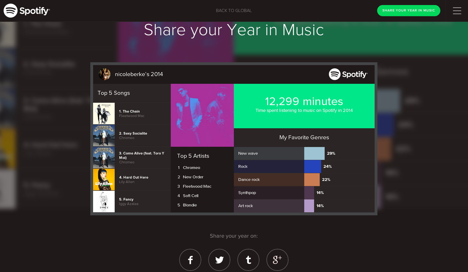Click the orange Dance rock bar
The height and width of the screenshot is (272, 468).
click(312, 180)
